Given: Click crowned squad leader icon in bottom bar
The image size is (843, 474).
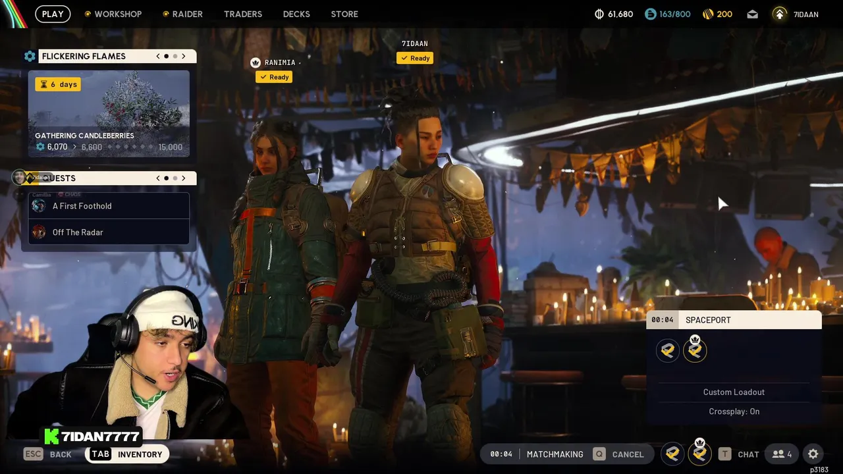Looking at the screenshot, I should pyautogui.click(x=699, y=453).
